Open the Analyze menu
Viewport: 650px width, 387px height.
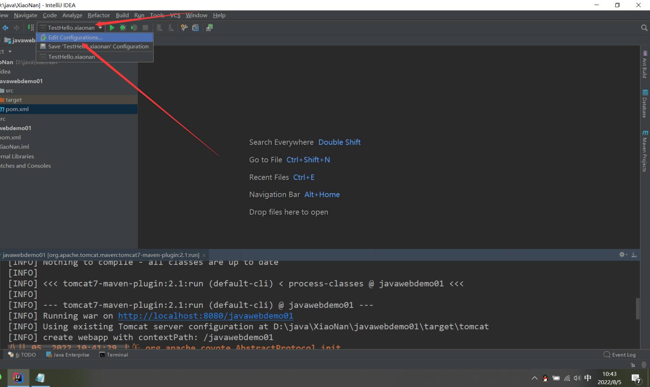click(x=72, y=15)
